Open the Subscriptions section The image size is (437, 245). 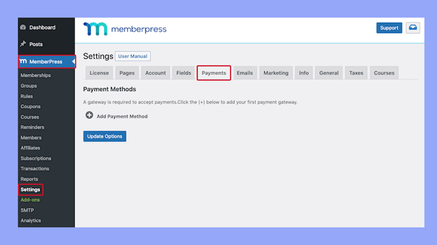pos(36,158)
